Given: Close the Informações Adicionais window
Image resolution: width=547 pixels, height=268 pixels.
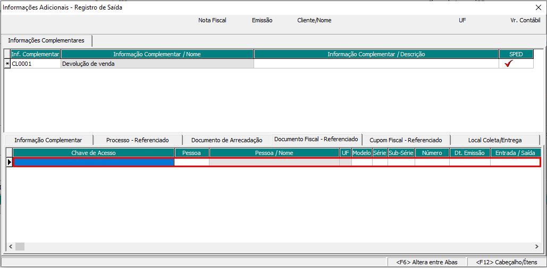Looking at the screenshot, I should pos(538,7).
